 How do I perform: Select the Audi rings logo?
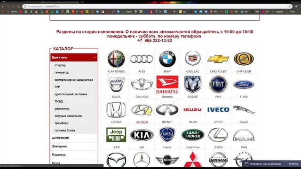tap(142, 59)
